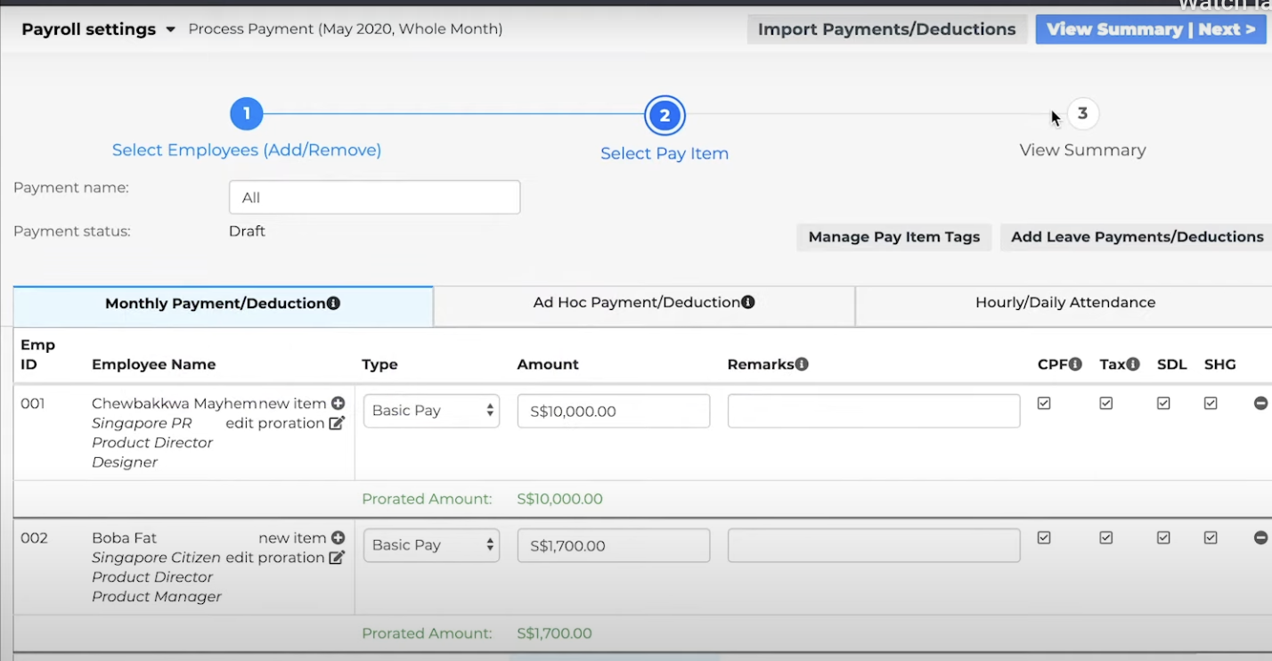The width and height of the screenshot is (1272, 661).
Task: Open edit proration pencil icon for Boba Fat
Action: tap(336, 557)
